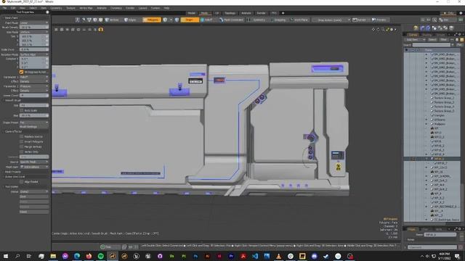Open the Source dropdown
The width and height of the screenshot is (465, 261).
pyautogui.click(x=34, y=162)
